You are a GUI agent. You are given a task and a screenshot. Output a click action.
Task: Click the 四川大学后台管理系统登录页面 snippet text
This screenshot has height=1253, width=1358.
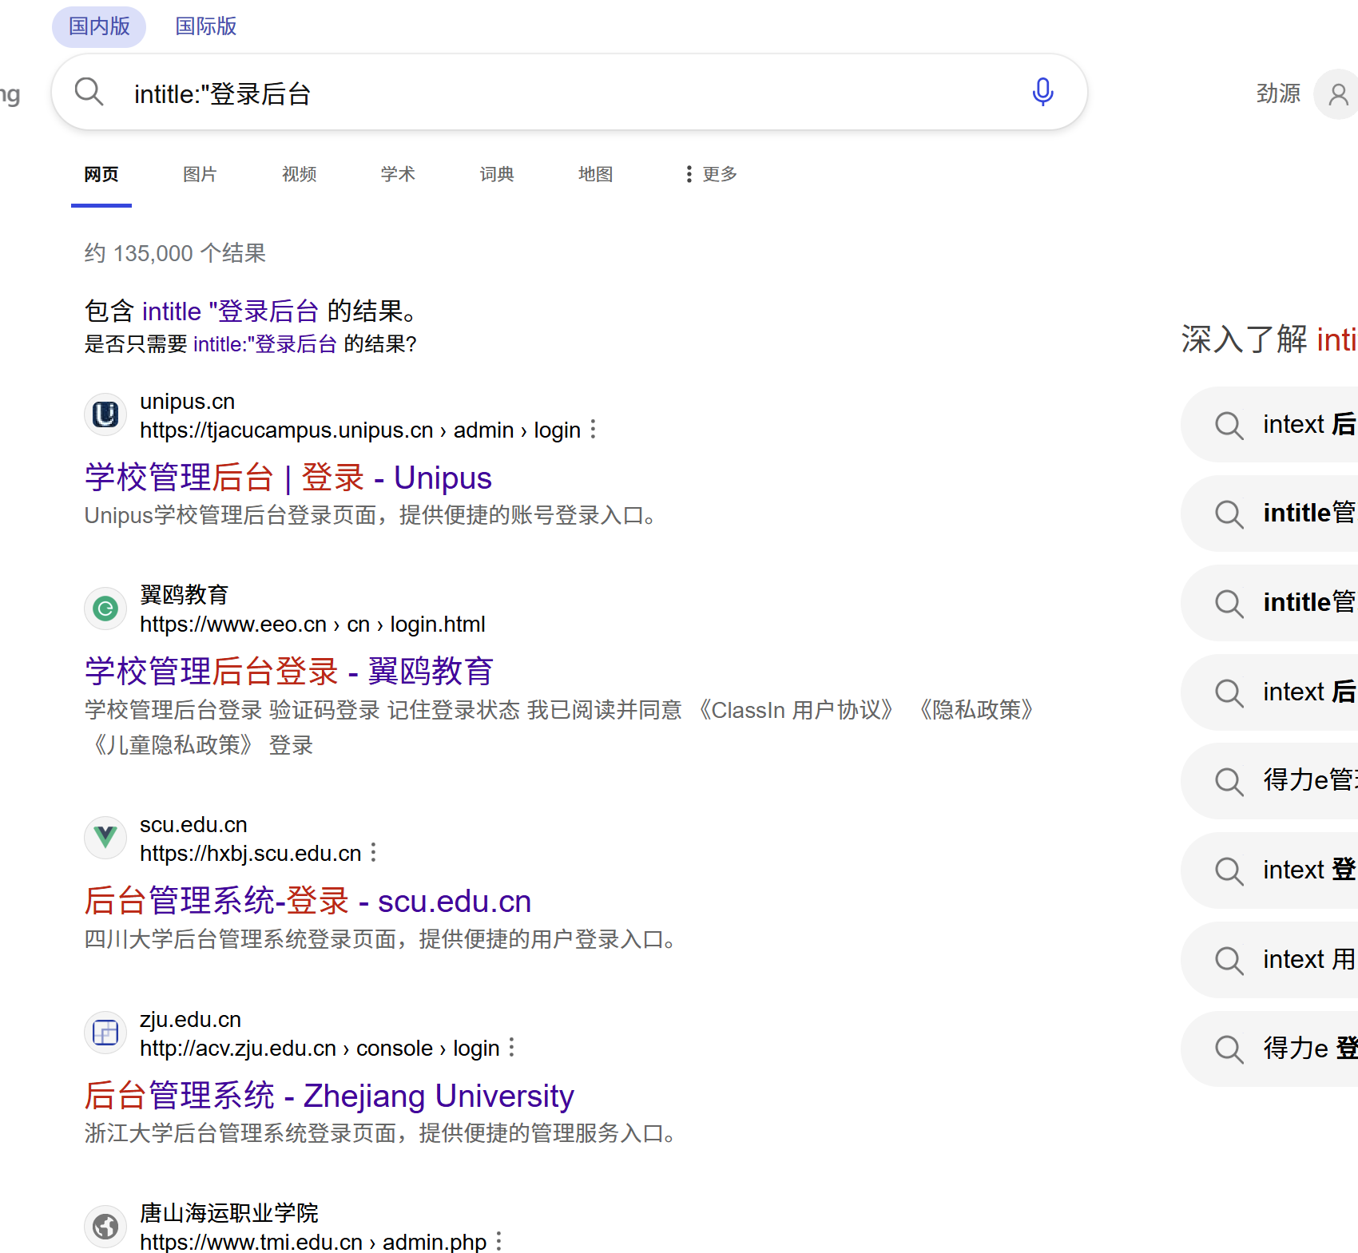click(381, 938)
